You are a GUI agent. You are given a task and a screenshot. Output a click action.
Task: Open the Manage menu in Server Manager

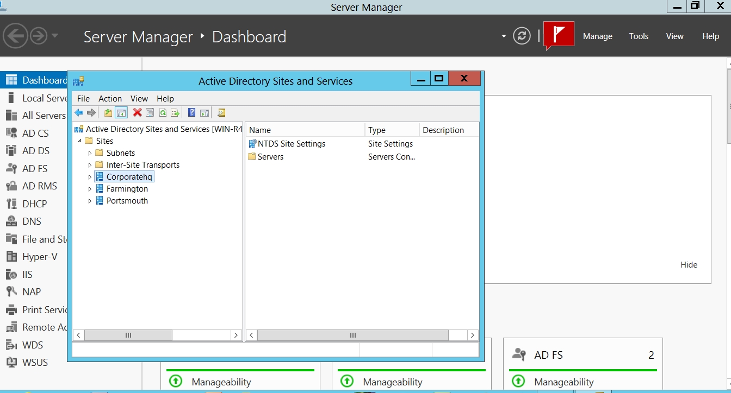pyautogui.click(x=598, y=36)
